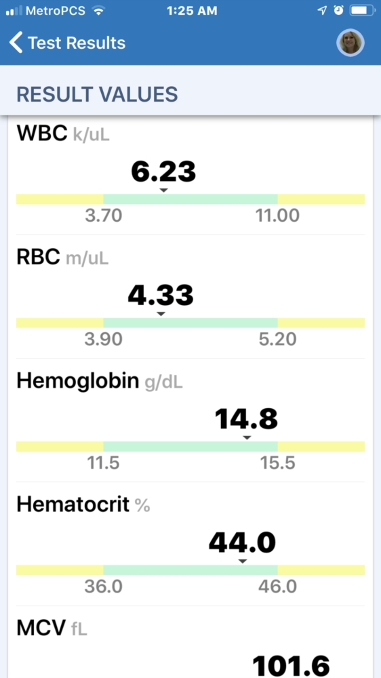
Task: Tap the Hematocrit range bar
Action: point(190,570)
